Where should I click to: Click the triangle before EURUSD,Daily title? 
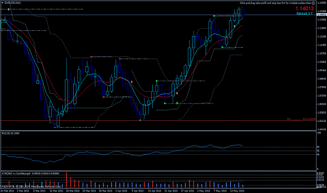point(2,3)
